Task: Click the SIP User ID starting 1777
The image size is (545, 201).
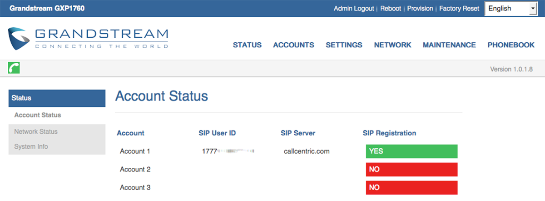Action: (228, 151)
